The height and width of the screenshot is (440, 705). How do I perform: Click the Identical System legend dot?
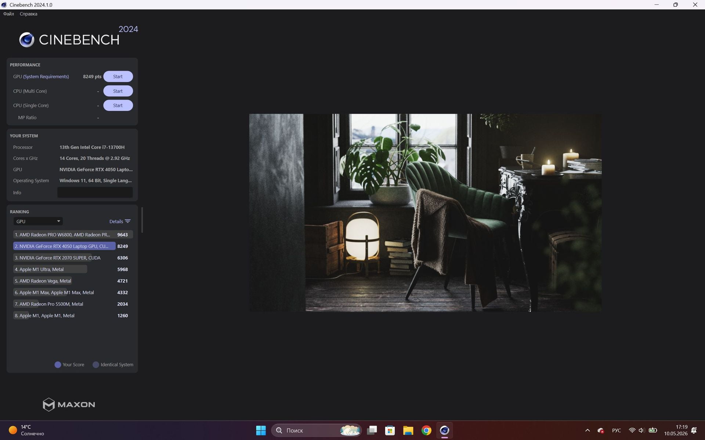pos(96,365)
